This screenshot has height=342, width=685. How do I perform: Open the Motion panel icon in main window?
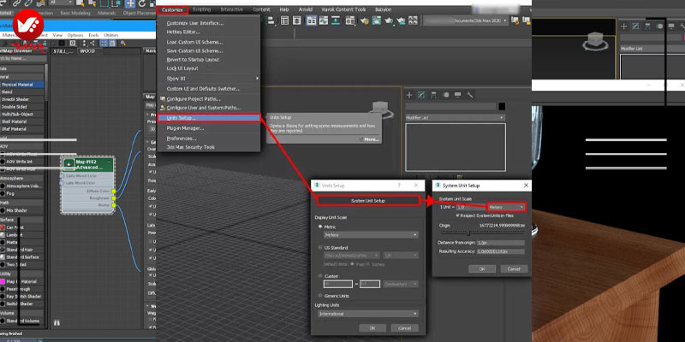coord(446,95)
